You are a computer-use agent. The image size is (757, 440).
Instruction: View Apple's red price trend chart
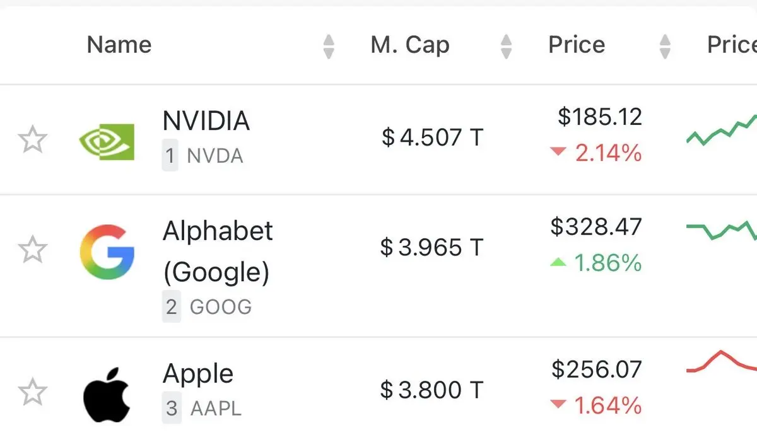tap(721, 362)
